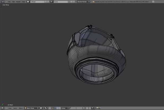Click the scene browse icon beside Scene field
This screenshot has height=110, width=164.
(x=52, y=2)
